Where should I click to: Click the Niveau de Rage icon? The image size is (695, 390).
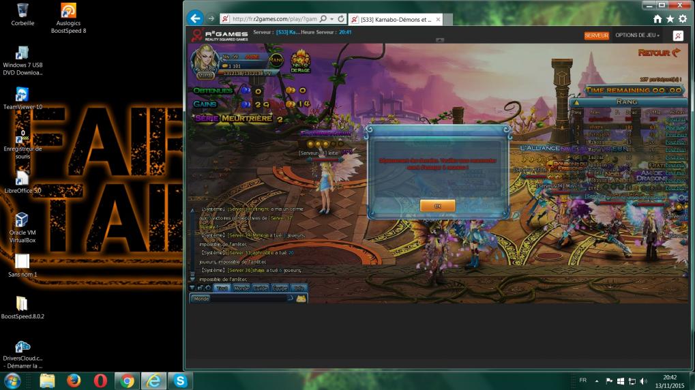(299, 62)
